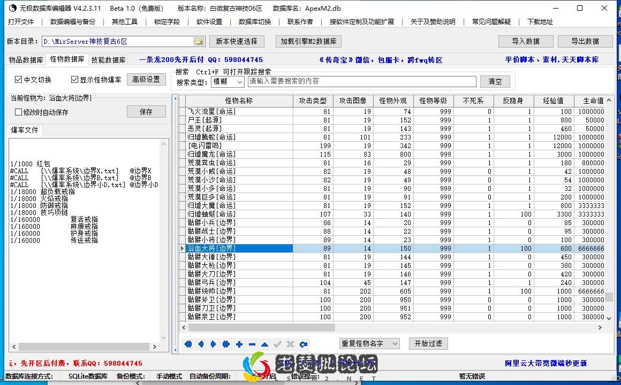The image size is (621, 385).
Task: Go to the previous record in navigator
Action: pyautogui.click(x=201, y=344)
